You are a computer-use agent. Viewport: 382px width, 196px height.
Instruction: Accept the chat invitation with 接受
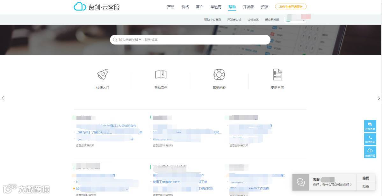[366, 178]
